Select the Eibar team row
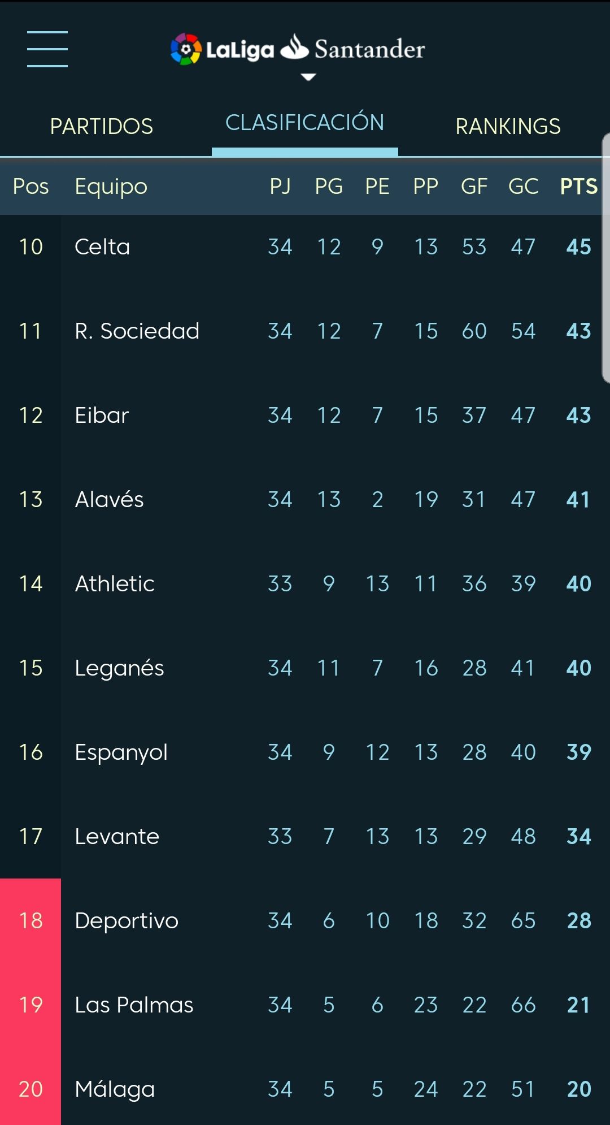 pyautogui.click(x=102, y=416)
